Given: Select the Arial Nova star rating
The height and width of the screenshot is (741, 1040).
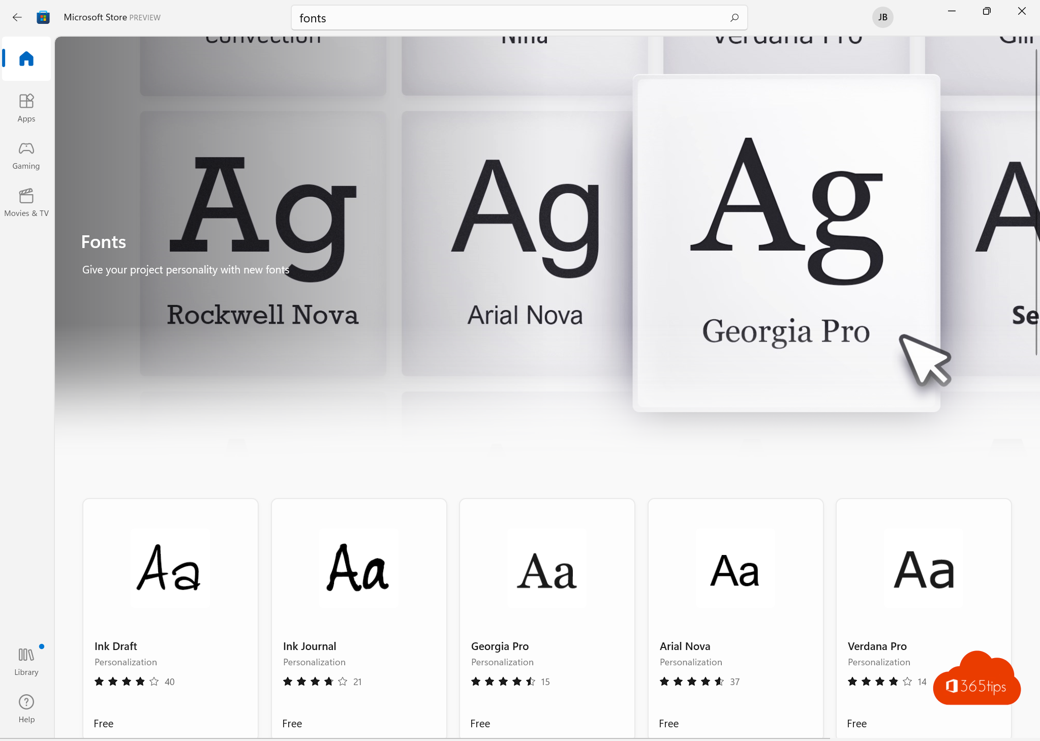Looking at the screenshot, I should click(690, 681).
